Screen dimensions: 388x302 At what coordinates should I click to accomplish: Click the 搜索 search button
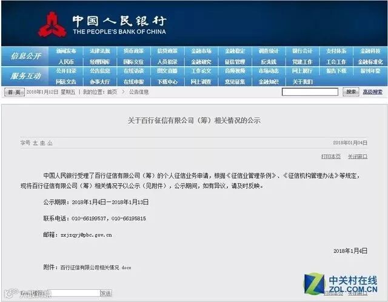click(x=350, y=92)
